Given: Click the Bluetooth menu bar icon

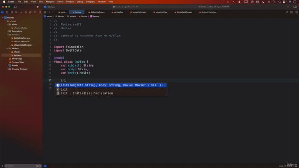Looking at the screenshot, I should pyautogui.click(x=269, y=2).
